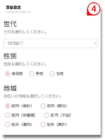Open the 世代 age group dropdown
Image resolution: width=105 pixels, height=140 pixels.
point(50,43)
